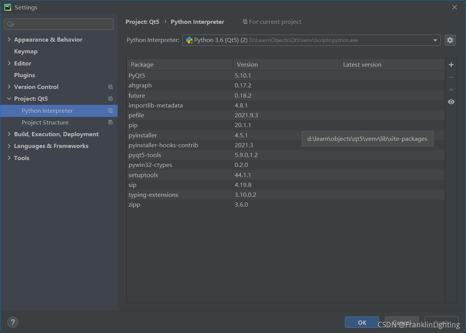Open interpreter settings gear icon

450,40
